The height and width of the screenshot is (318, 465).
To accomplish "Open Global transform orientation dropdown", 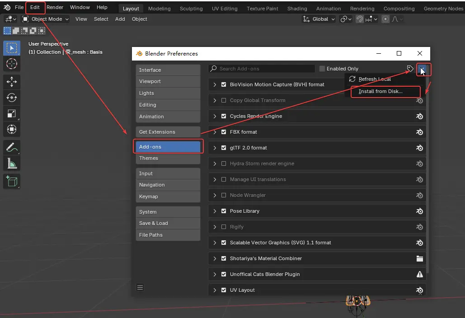I will click(x=319, y=19).
